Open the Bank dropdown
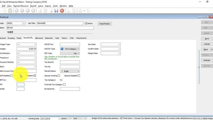Screen dimensions: 213x120 [x=35, y=67]
